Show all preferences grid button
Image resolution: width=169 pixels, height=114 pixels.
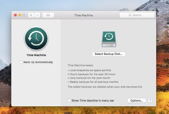[48, 15]
